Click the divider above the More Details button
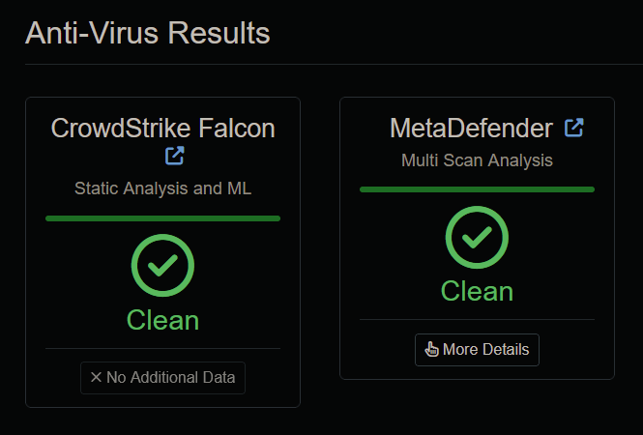Screen dimensions: 643x435 (477, 319)
